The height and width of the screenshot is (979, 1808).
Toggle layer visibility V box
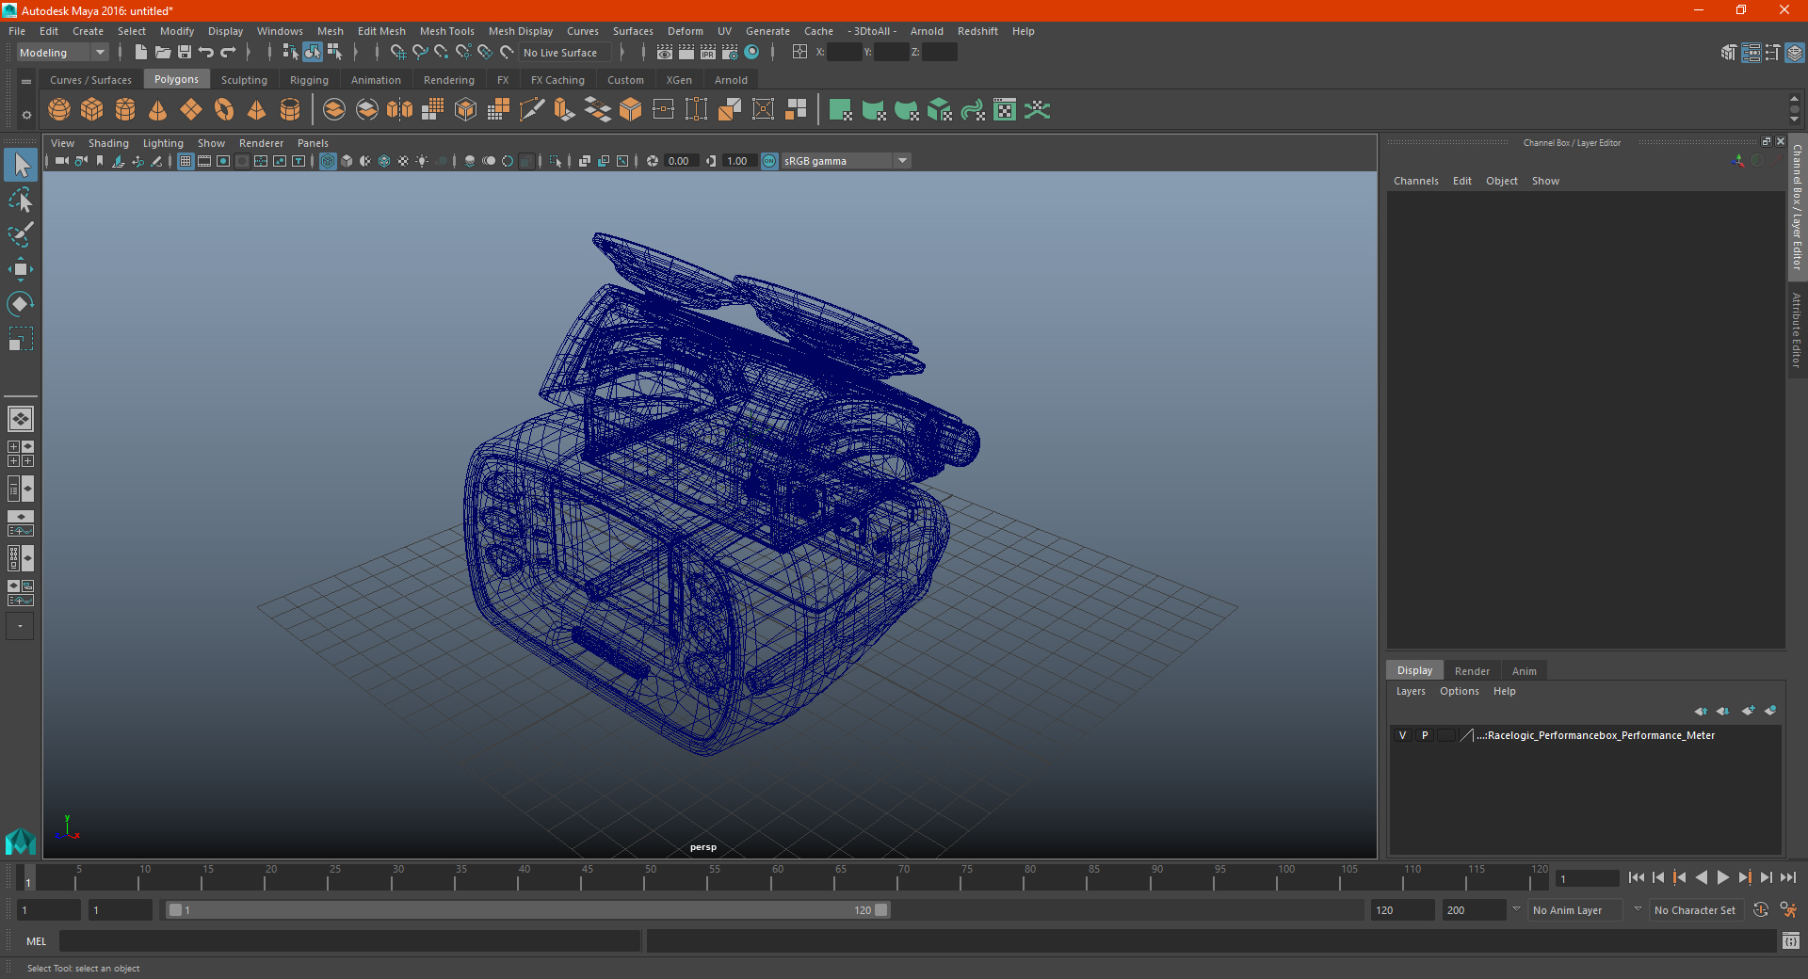point(1402,735)
